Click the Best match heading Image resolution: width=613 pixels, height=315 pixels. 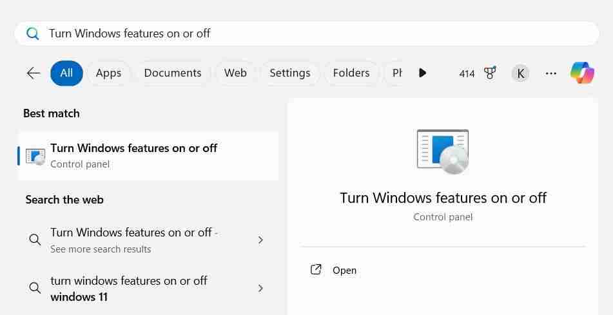(x=51, y=114)
